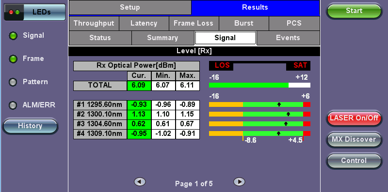Click the Pattern LED indicator
The height and width of the screenshot is (192, 388).
pos(13,82)
